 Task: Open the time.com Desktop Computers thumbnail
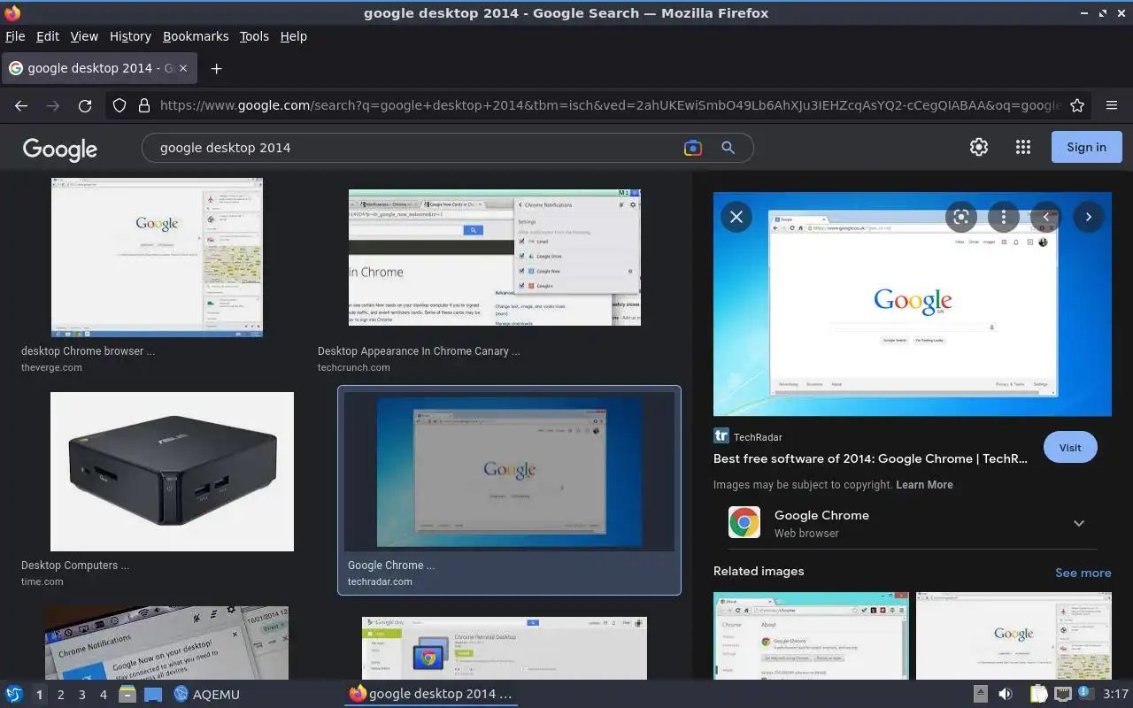click(172, 472)
